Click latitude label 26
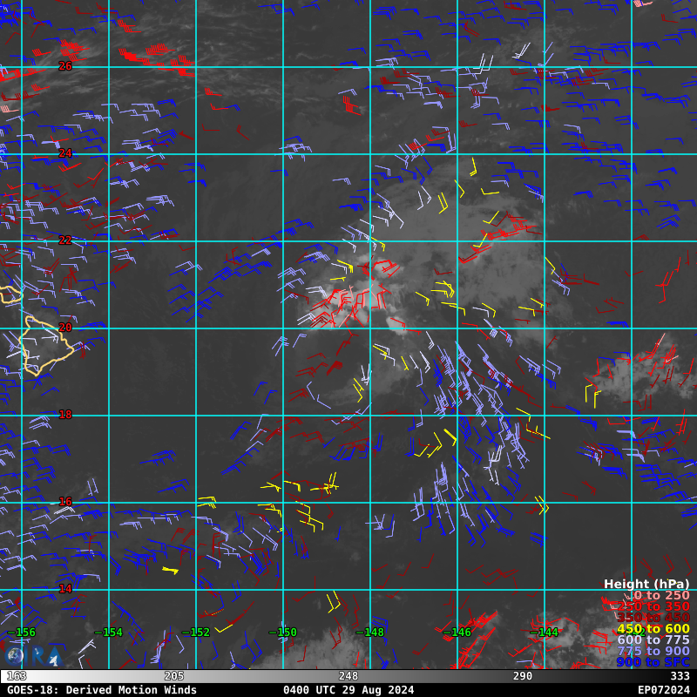Image resolution: width=697 pixels, height=697 pixels. 65,66
